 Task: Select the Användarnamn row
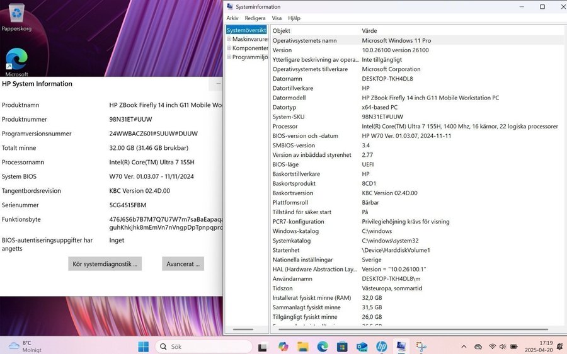[x=418, y=278]
